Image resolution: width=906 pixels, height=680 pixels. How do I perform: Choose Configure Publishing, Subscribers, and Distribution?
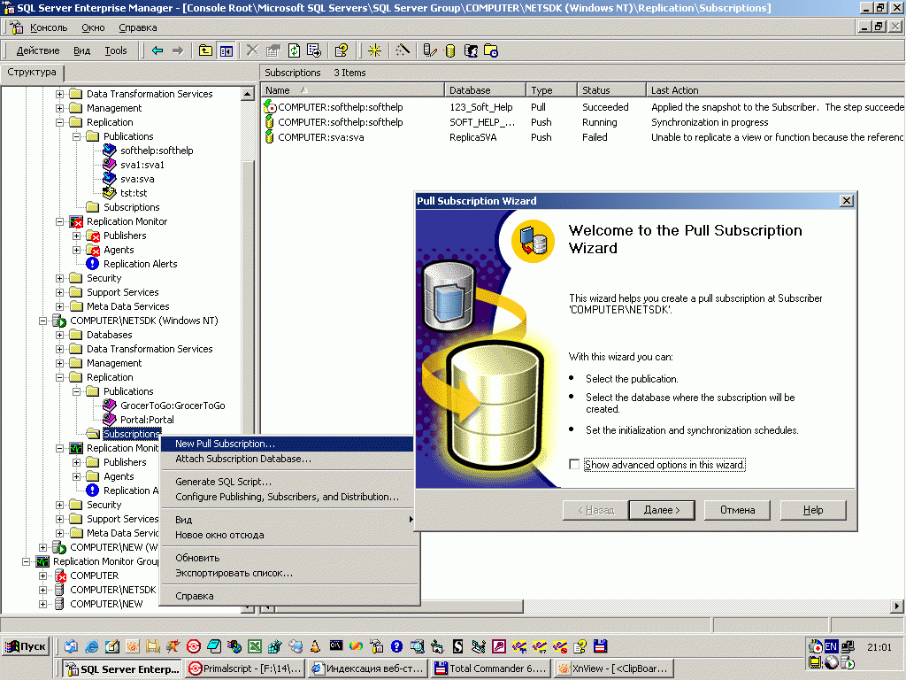click(x=288, y=497)
